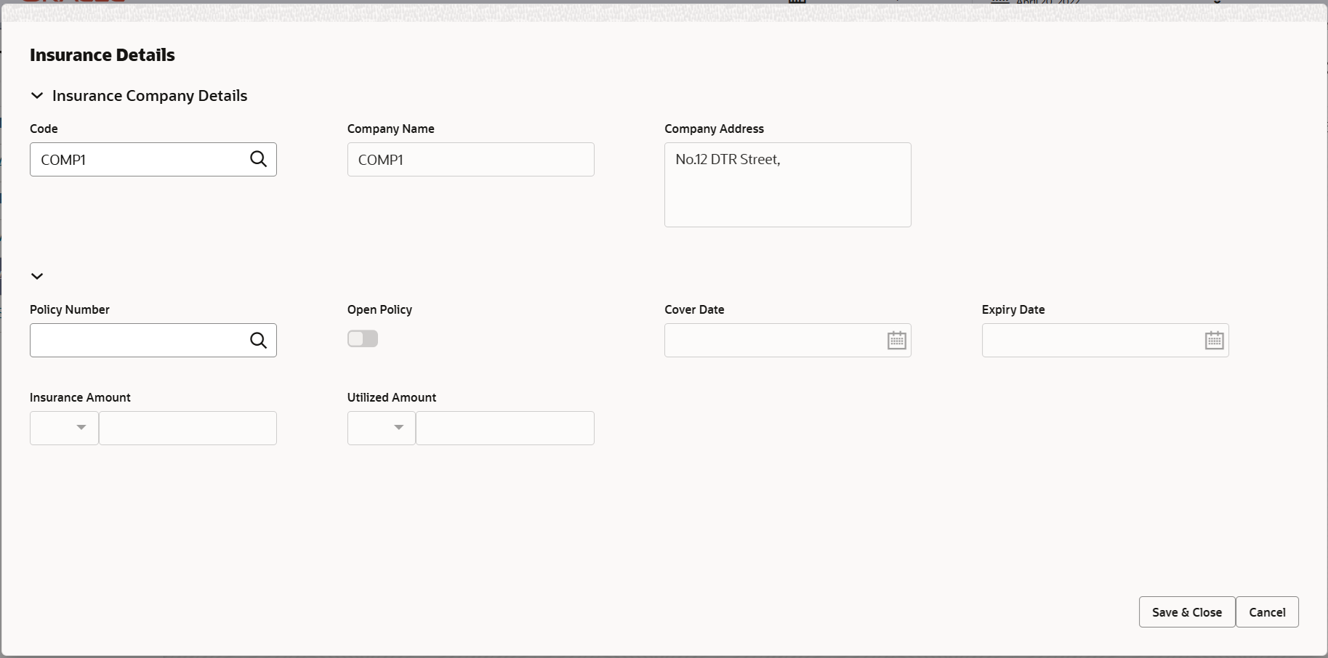Click the Company Name field

tap(470, 159)
